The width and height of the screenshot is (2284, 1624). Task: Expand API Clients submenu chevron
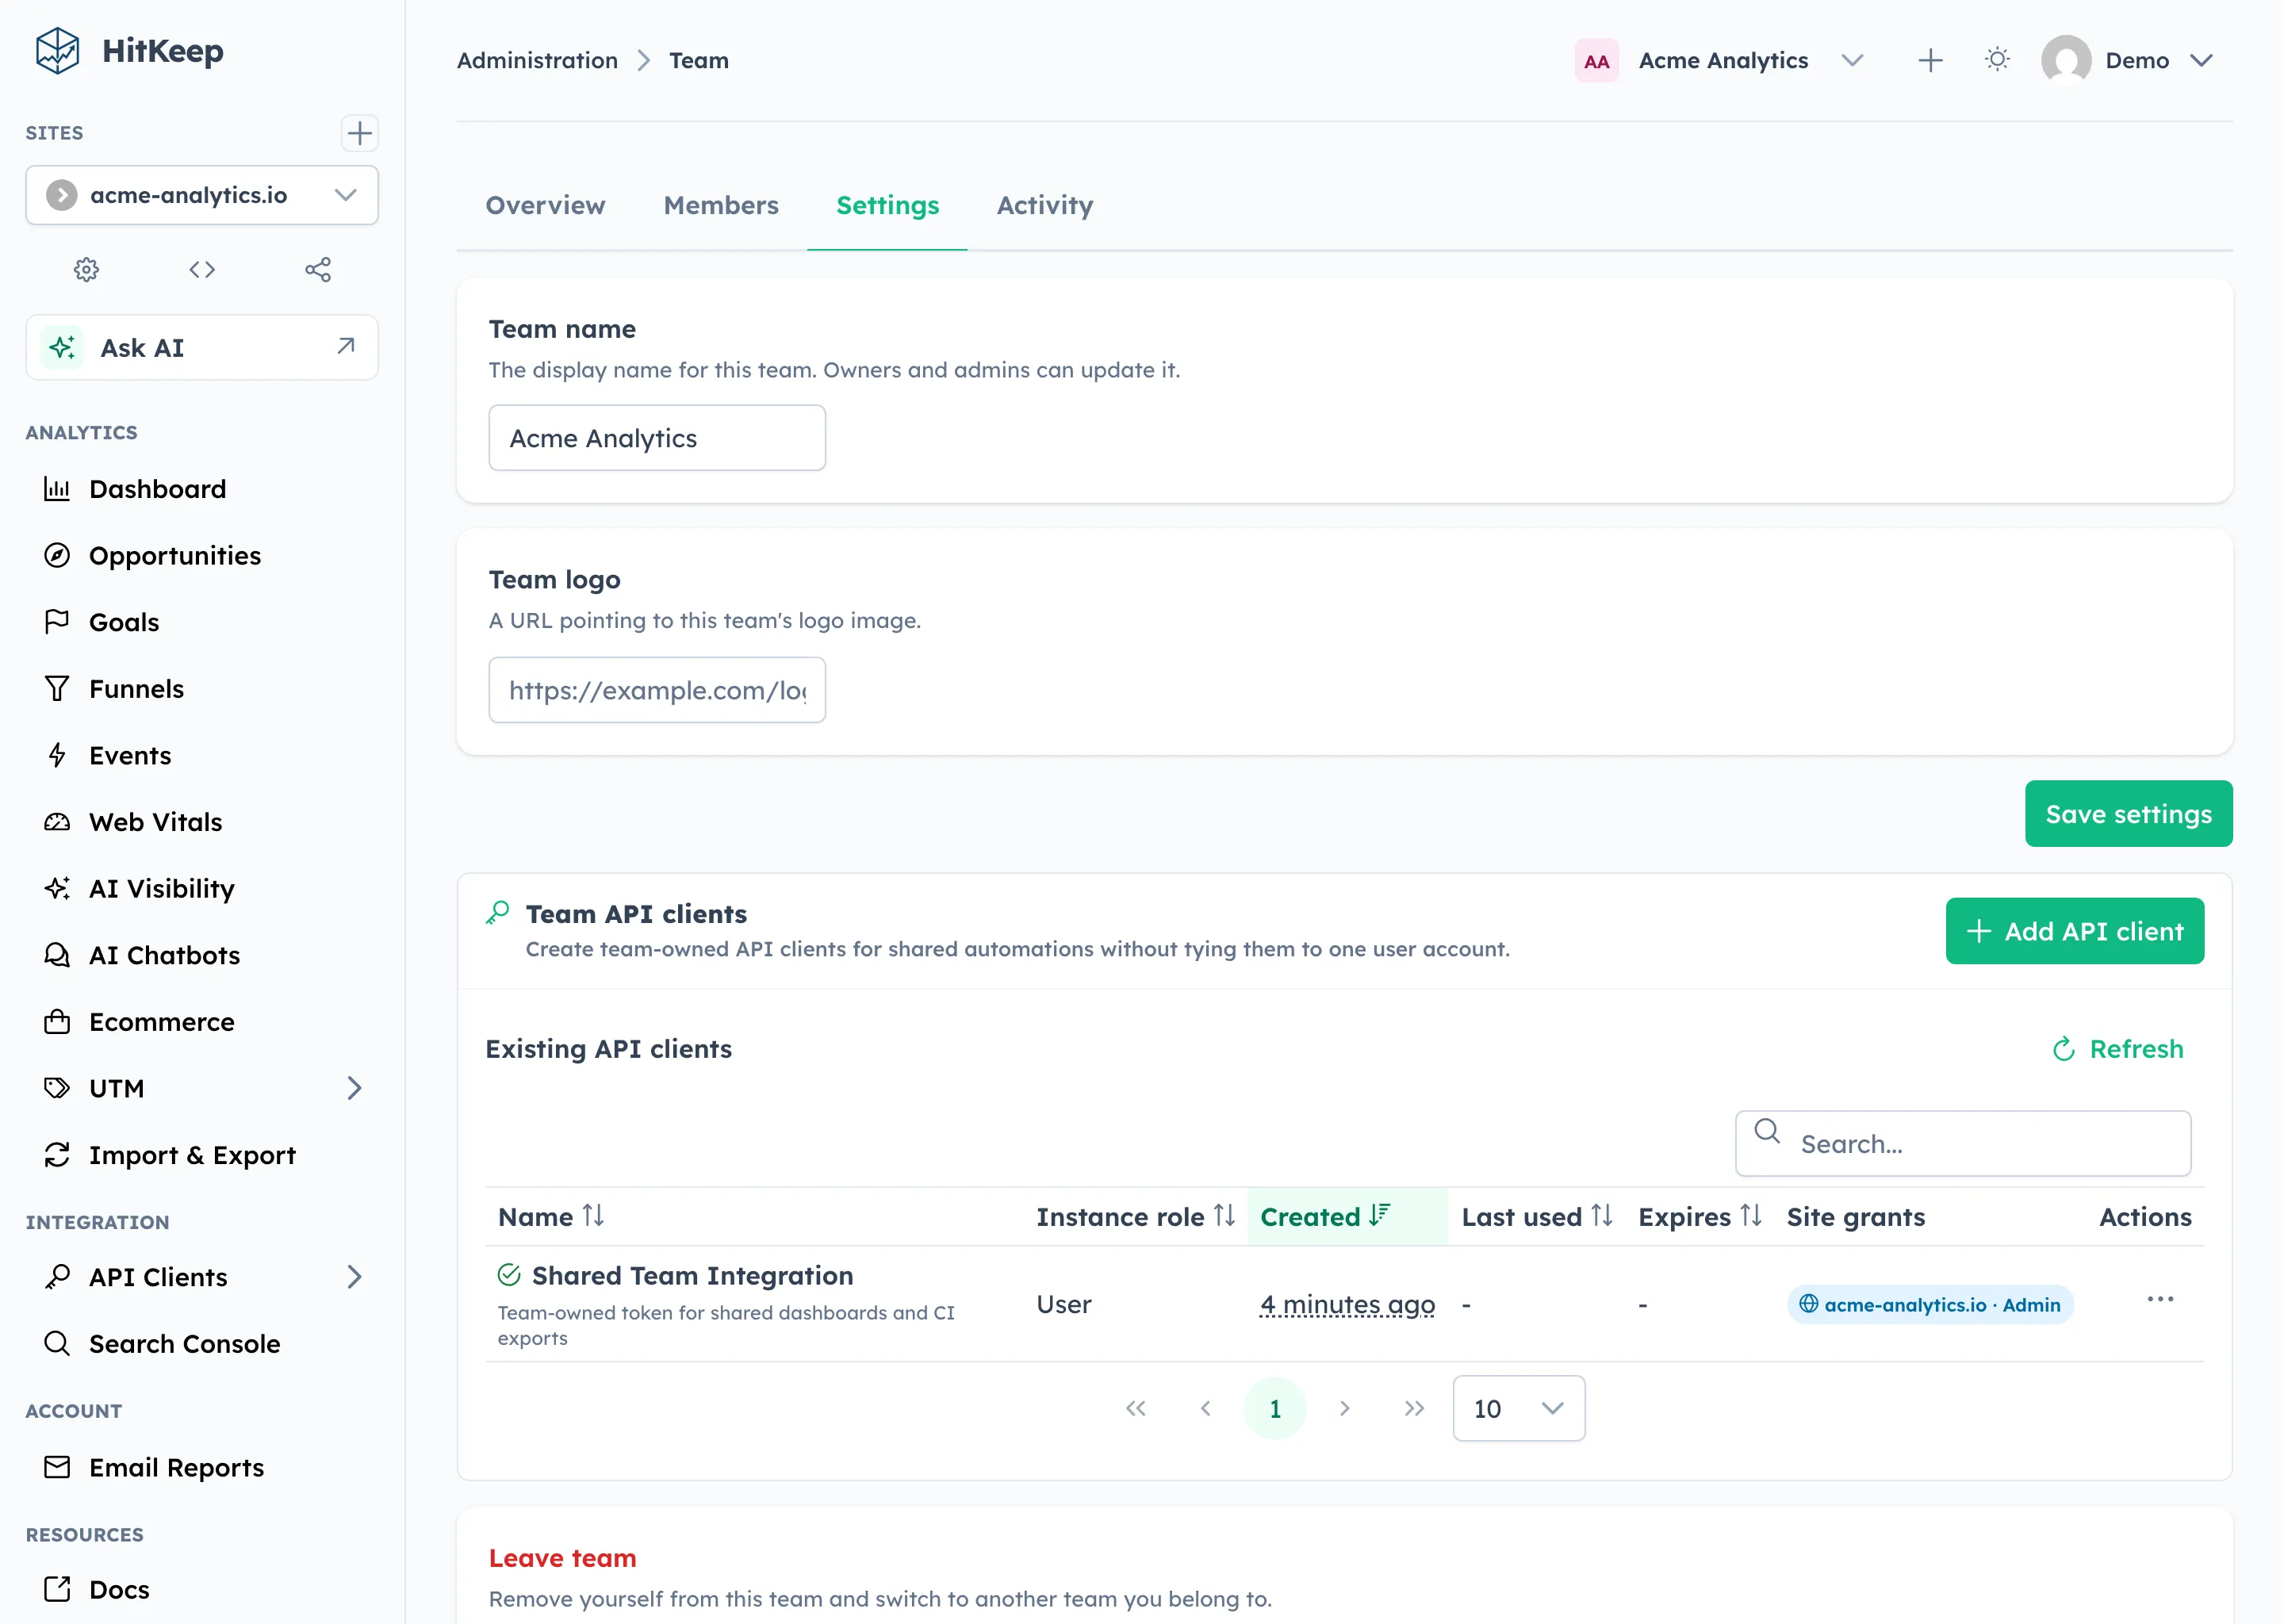click(x=354, y=1277)
